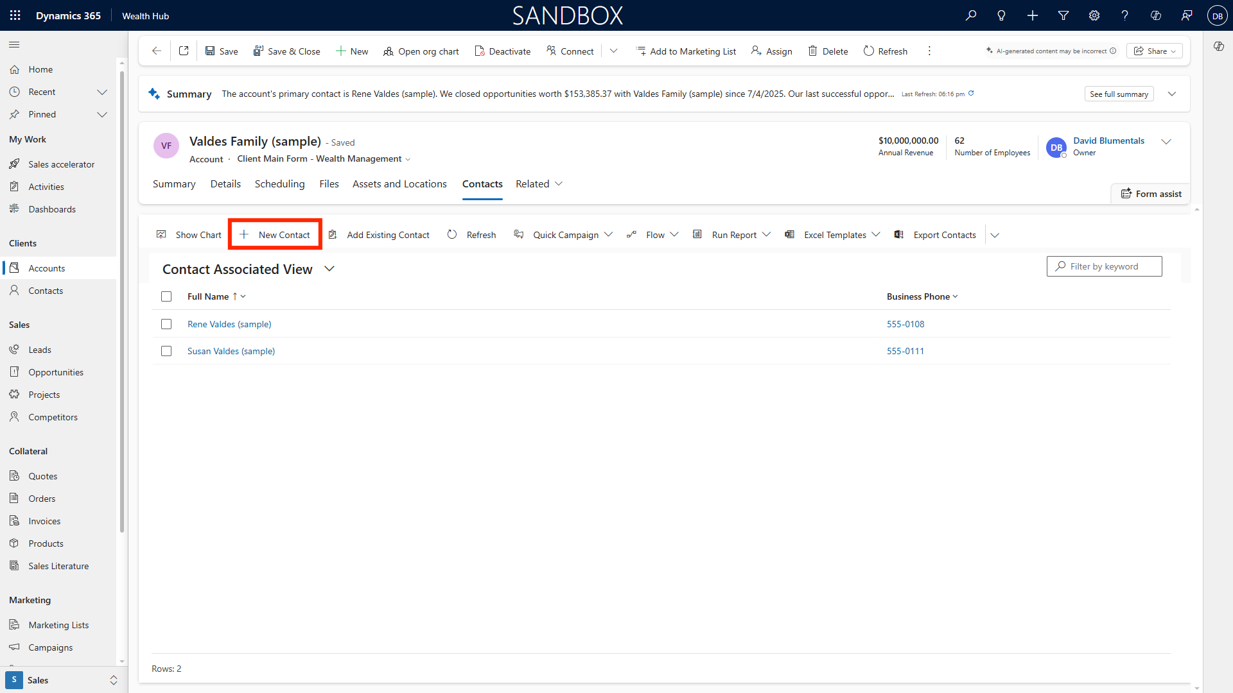Viewport: 1233px width, 693px height.
Task: Click the back arrow in command bar
Action: tap(156, 51)
